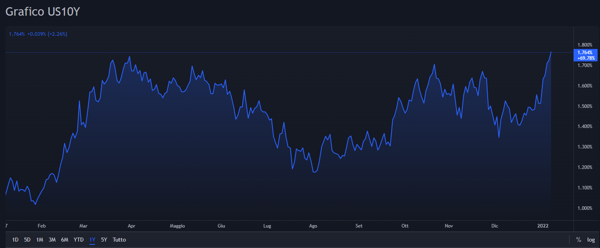Click the 1.100% price axis label
The image size is (600, 248).
pos(585,188)
